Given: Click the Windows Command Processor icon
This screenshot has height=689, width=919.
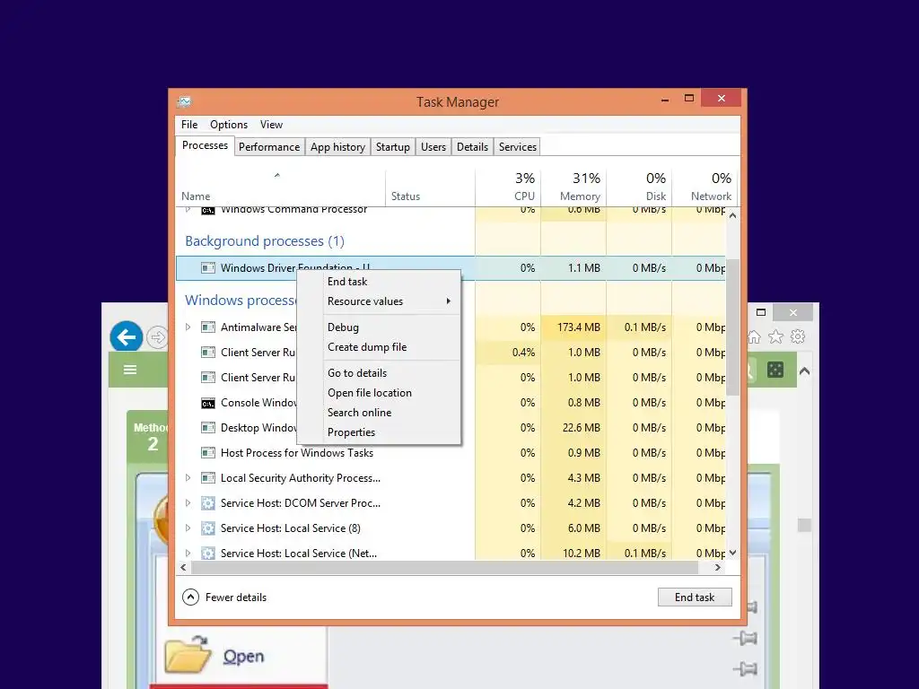Looking at the screenshot, I should point(208,210).
